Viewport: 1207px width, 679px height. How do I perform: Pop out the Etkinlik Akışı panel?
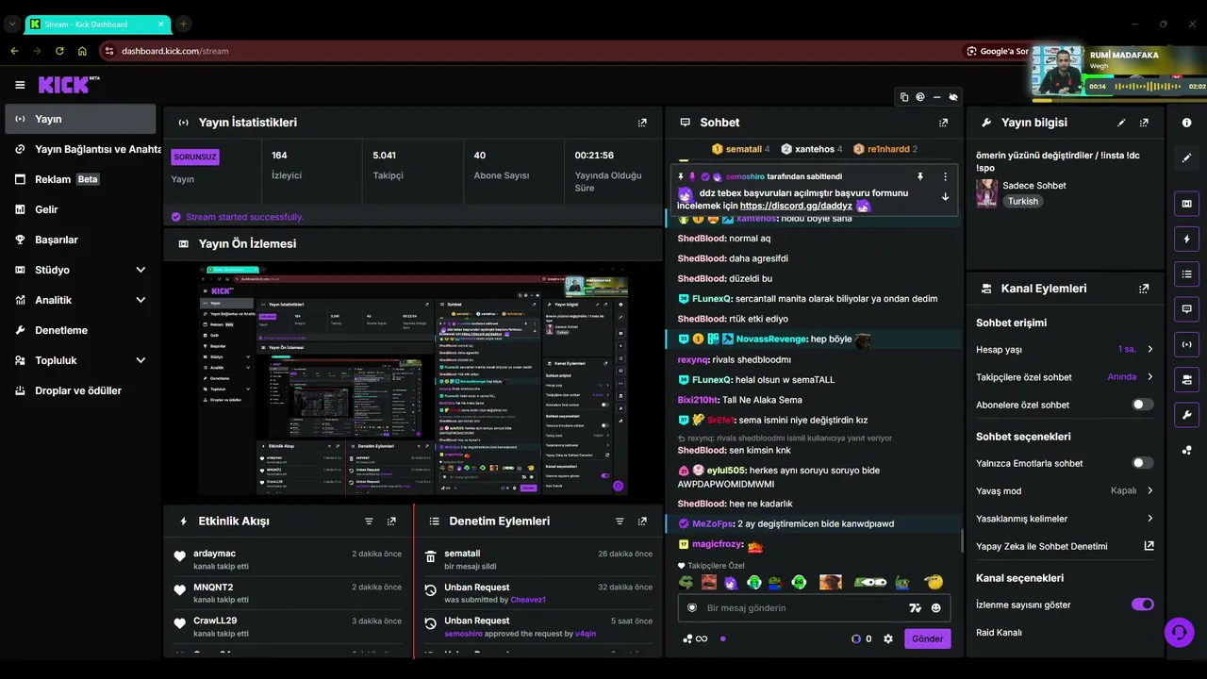click(391, 521)
